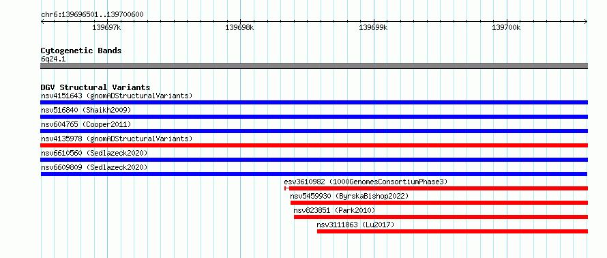Select the blue bar under nsv604765
This screenshot has width=607, height=258.
314,131
